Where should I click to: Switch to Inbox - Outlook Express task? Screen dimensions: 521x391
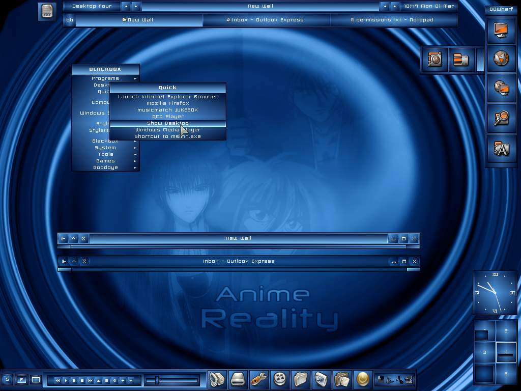pos(266,20)
